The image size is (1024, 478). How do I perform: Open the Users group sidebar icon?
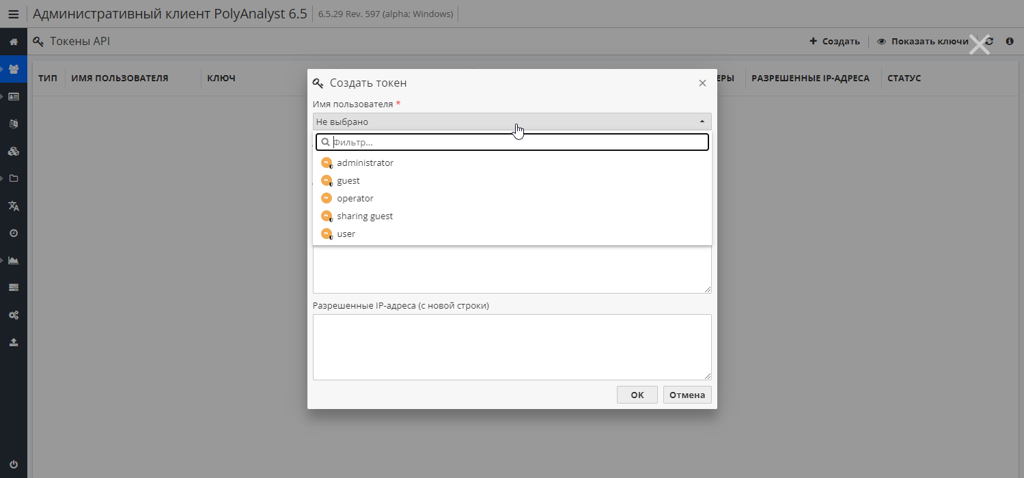point(14,69)
